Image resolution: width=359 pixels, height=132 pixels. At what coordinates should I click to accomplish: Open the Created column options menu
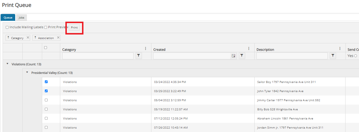coord(249,48)
